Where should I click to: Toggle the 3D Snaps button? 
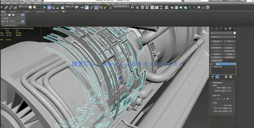click(92, 7)
